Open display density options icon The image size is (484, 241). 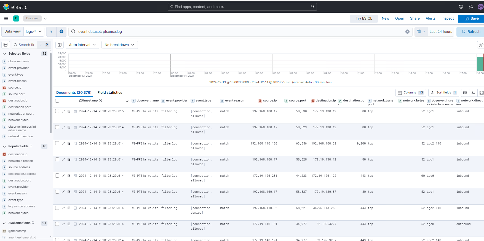click(x=465, y=93)
